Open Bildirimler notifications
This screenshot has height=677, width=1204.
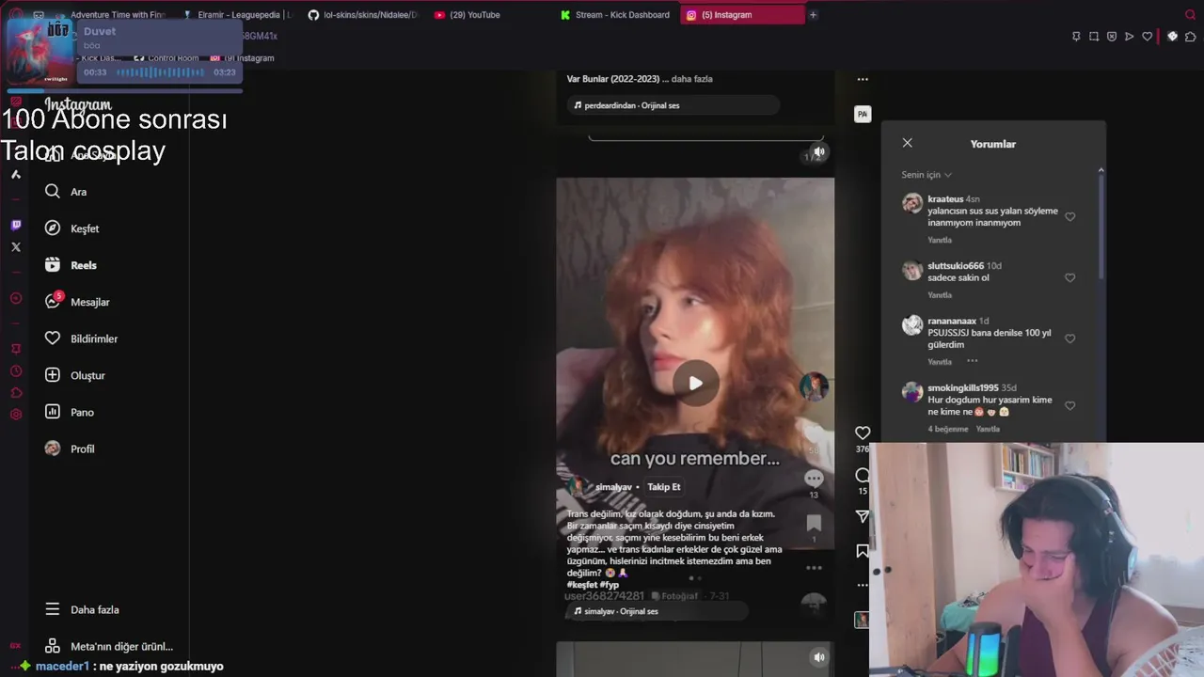81,338
